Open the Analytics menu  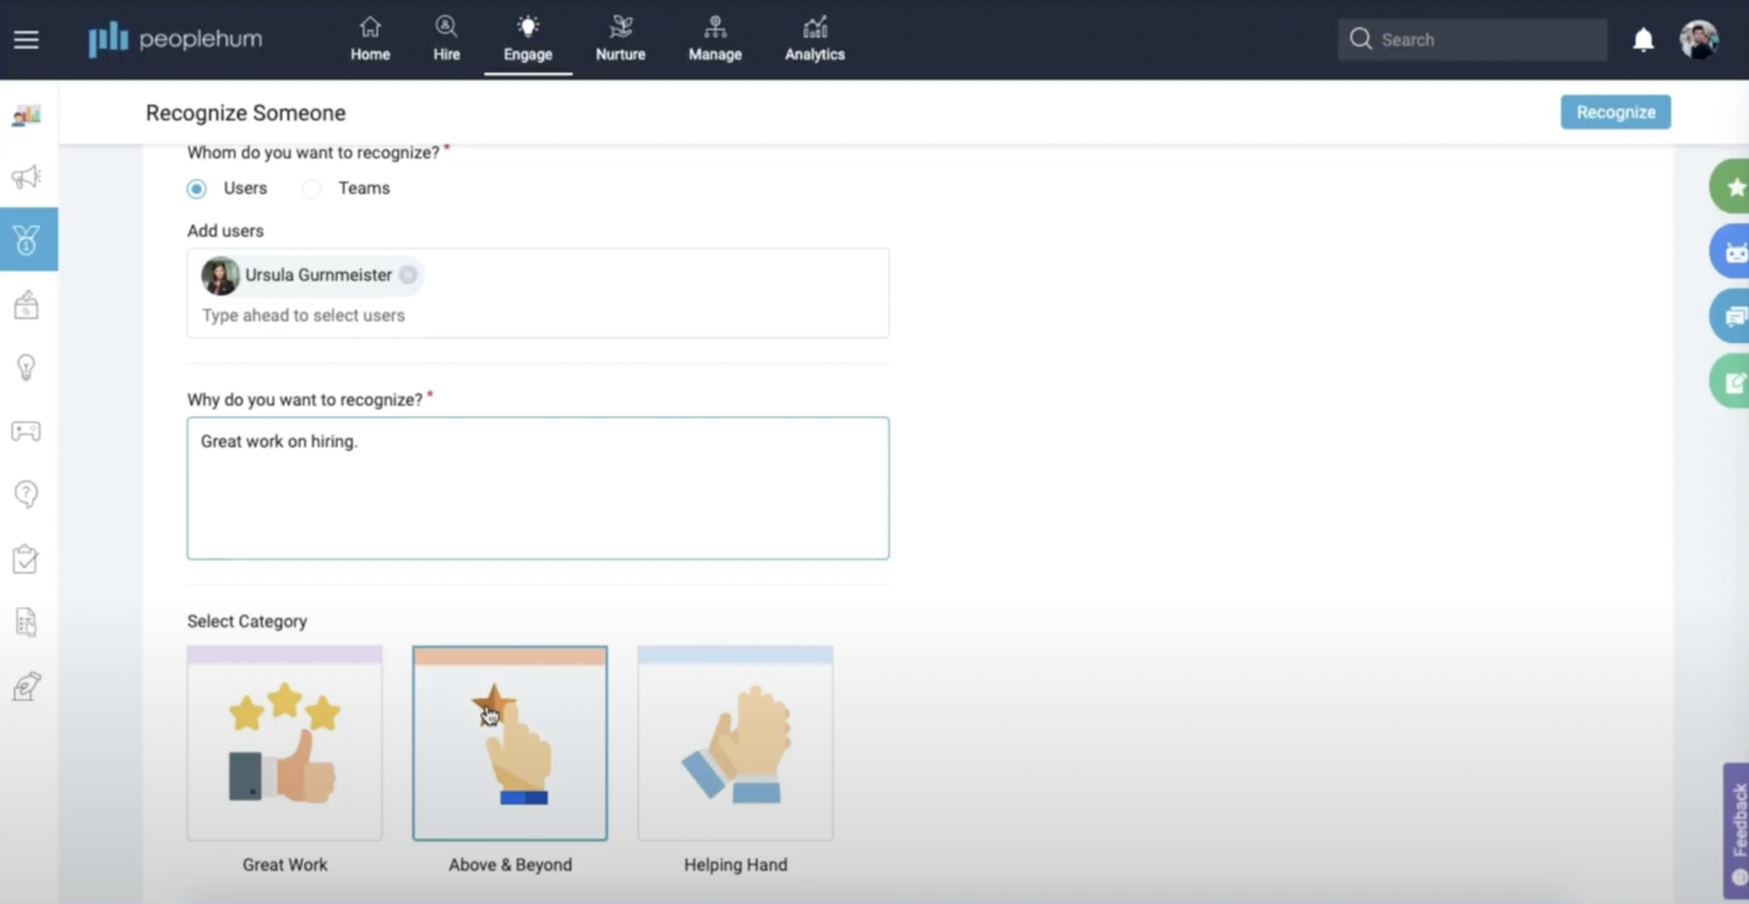[814, 39]
